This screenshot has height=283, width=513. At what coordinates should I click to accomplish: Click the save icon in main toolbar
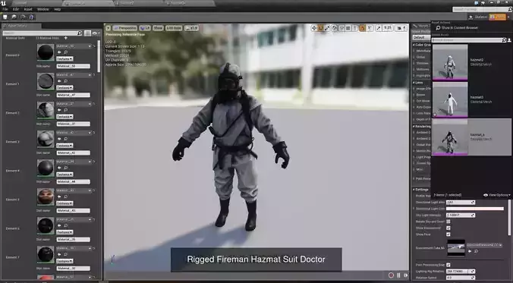tap(5, 17)
